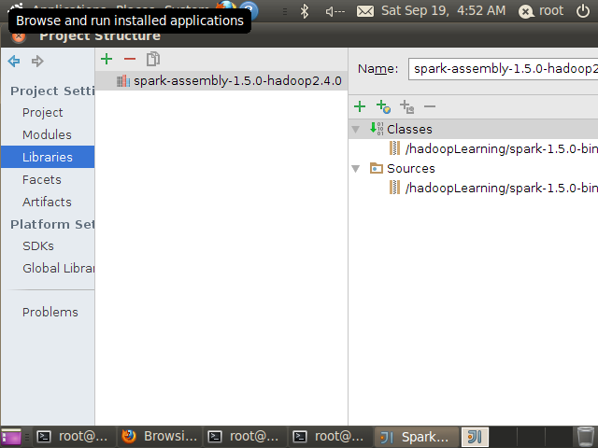This screenshot has width=598, height=448.
Task: Select the Classes row label
Action: point(409,129)
